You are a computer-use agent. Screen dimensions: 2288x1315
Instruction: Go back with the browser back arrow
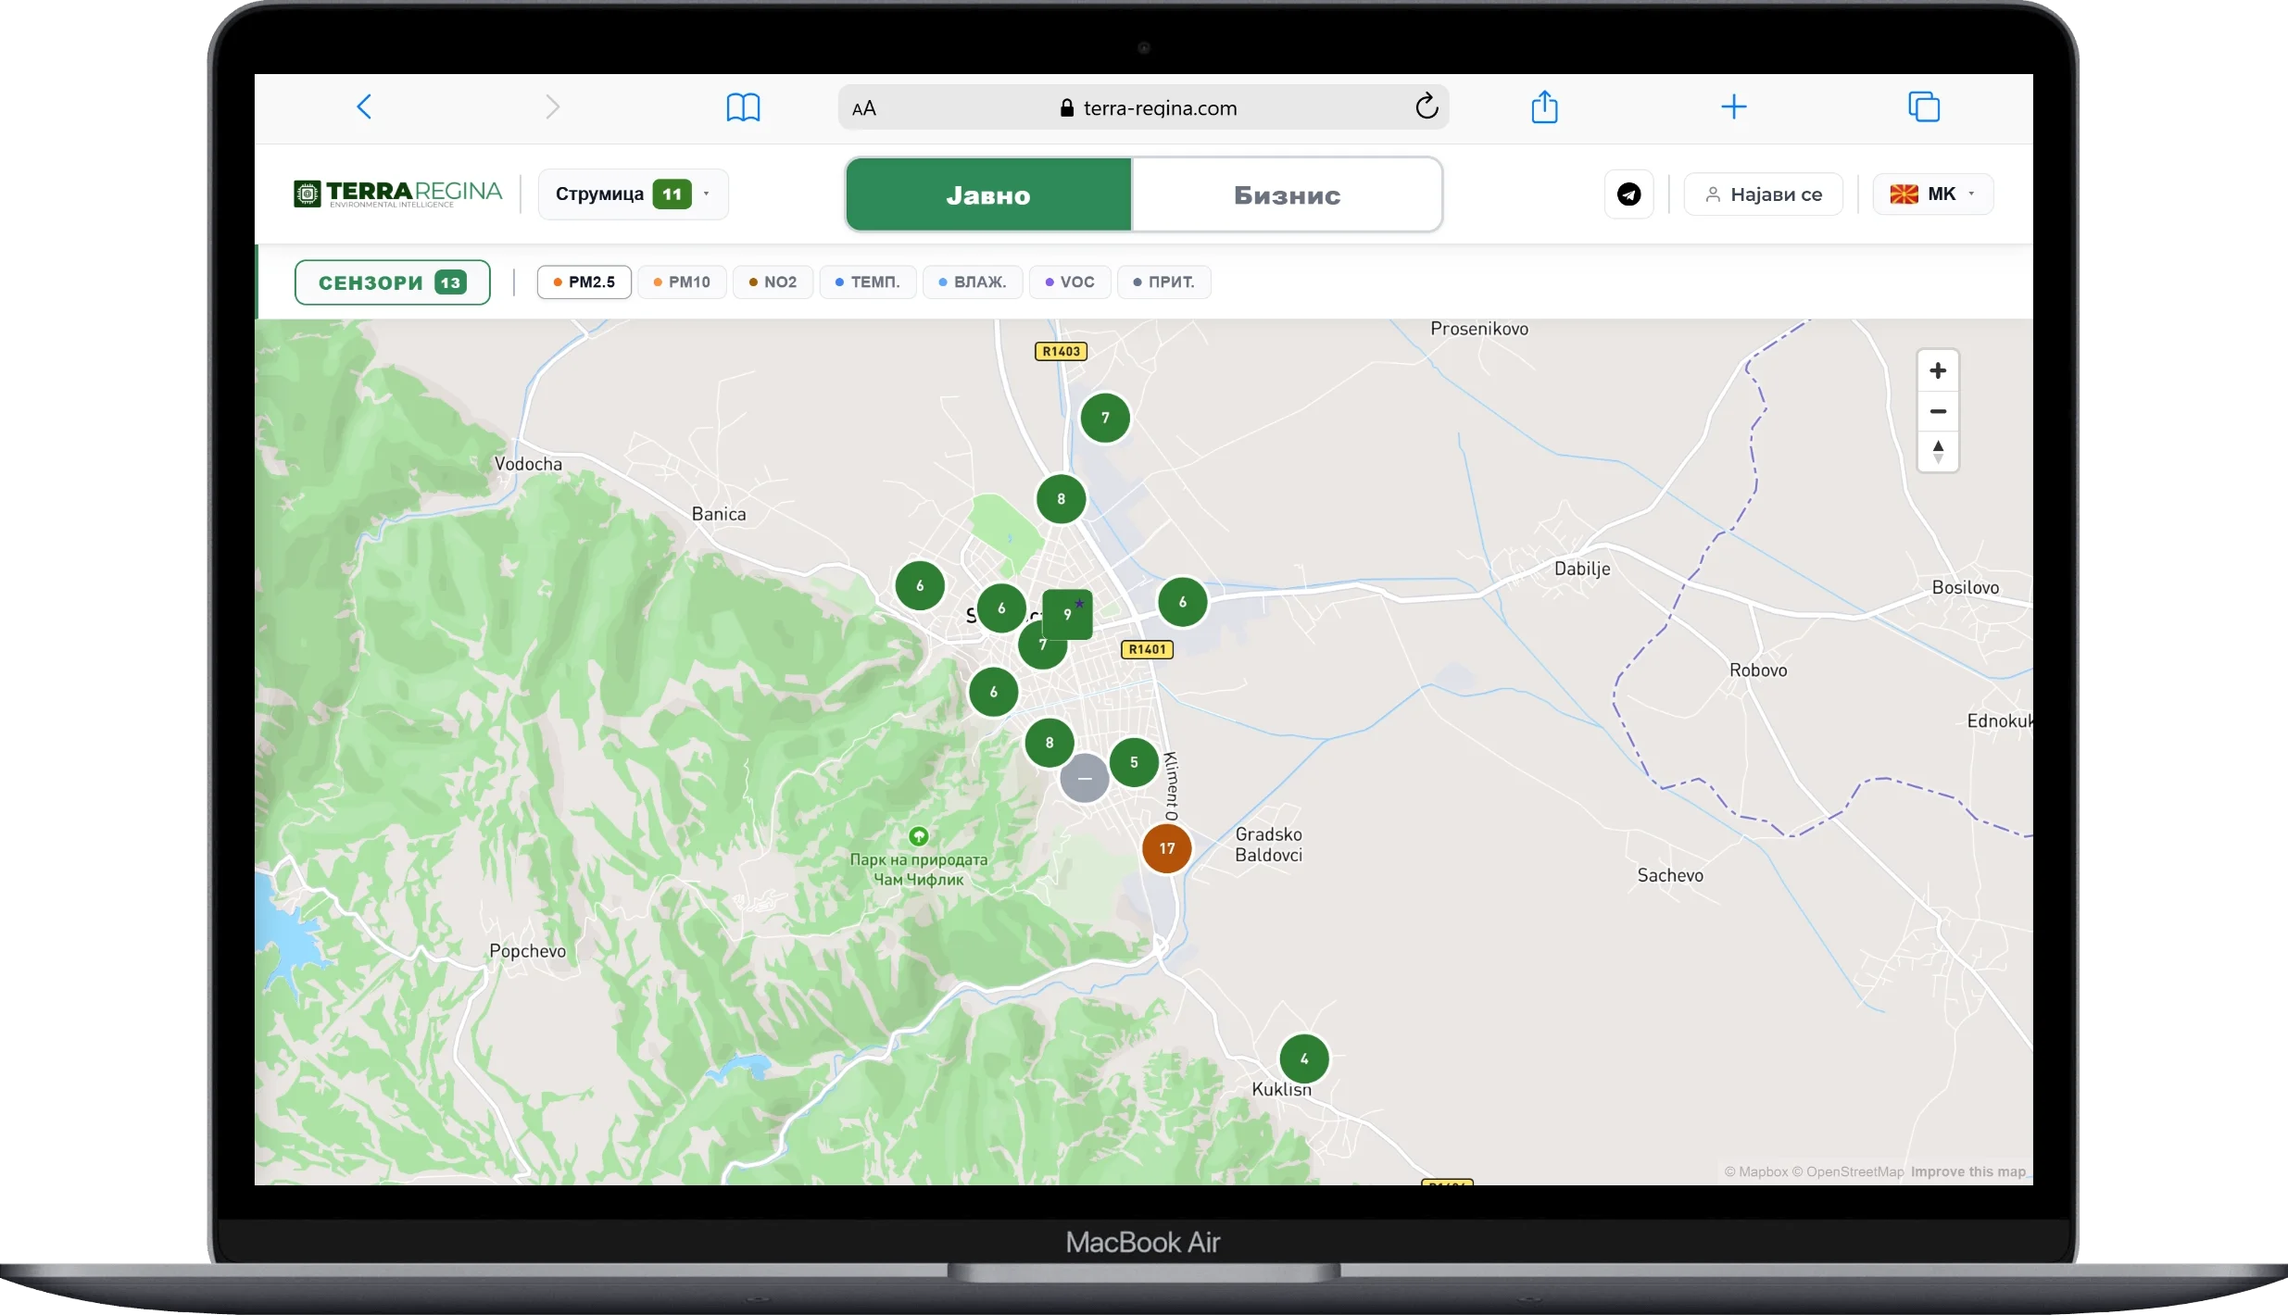364,106
